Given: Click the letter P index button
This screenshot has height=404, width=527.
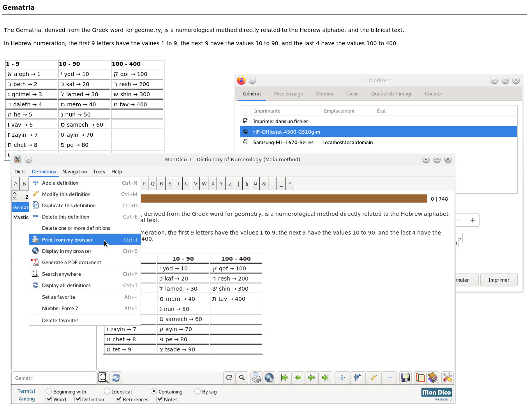Looking at the screenshot, I should point(144,184).
